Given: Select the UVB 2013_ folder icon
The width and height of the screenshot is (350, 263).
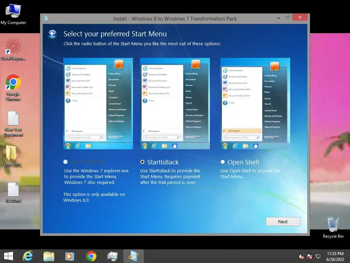Looking at the screenshot, I should (13, 156).
